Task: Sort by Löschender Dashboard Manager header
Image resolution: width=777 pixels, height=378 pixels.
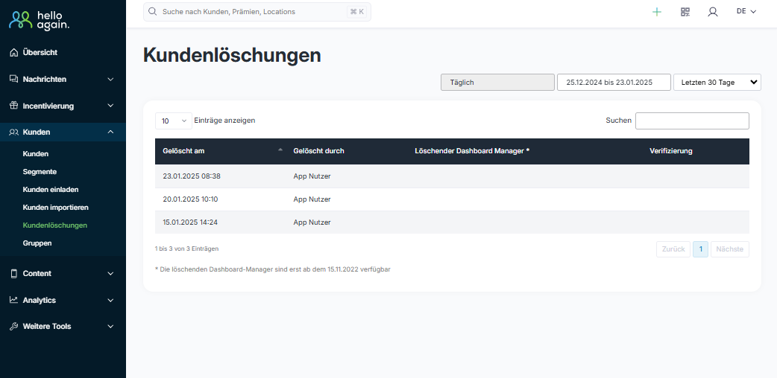Action: (472, 151)
